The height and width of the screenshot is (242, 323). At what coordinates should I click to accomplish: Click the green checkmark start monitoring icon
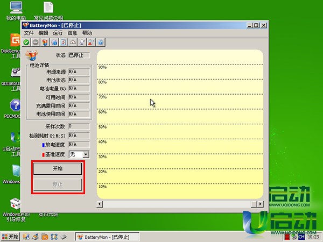click(26, 42)
